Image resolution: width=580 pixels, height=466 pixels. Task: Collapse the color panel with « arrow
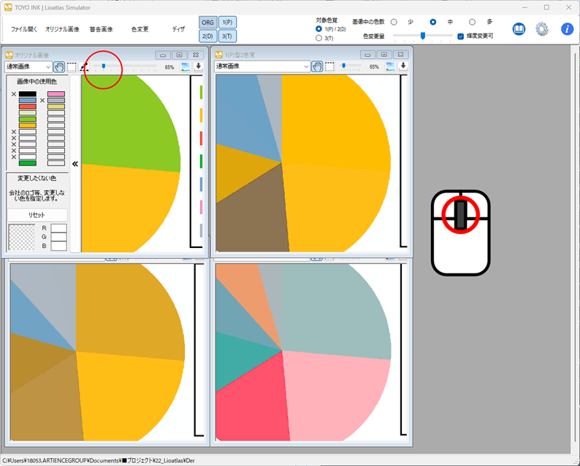tap(75, 164)
